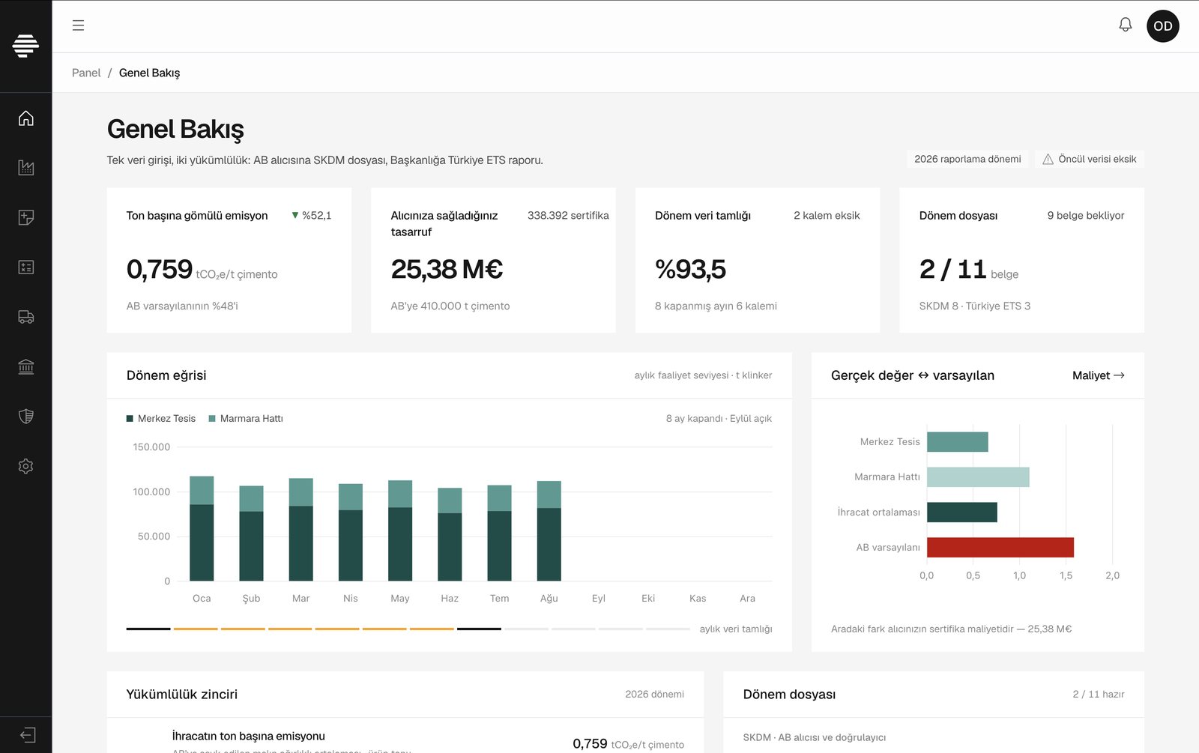The width and height of the screenshot is (1199, 753).
Task: Click the logout icon at sidebar bottom
Action: pos(27,735)
